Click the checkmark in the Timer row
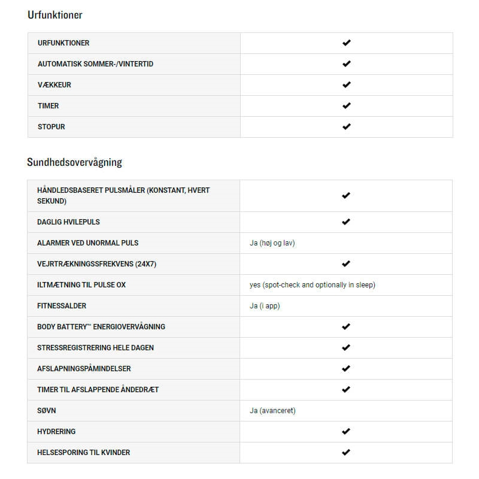This screenshot has width=479, height=479. click(346, 106)
